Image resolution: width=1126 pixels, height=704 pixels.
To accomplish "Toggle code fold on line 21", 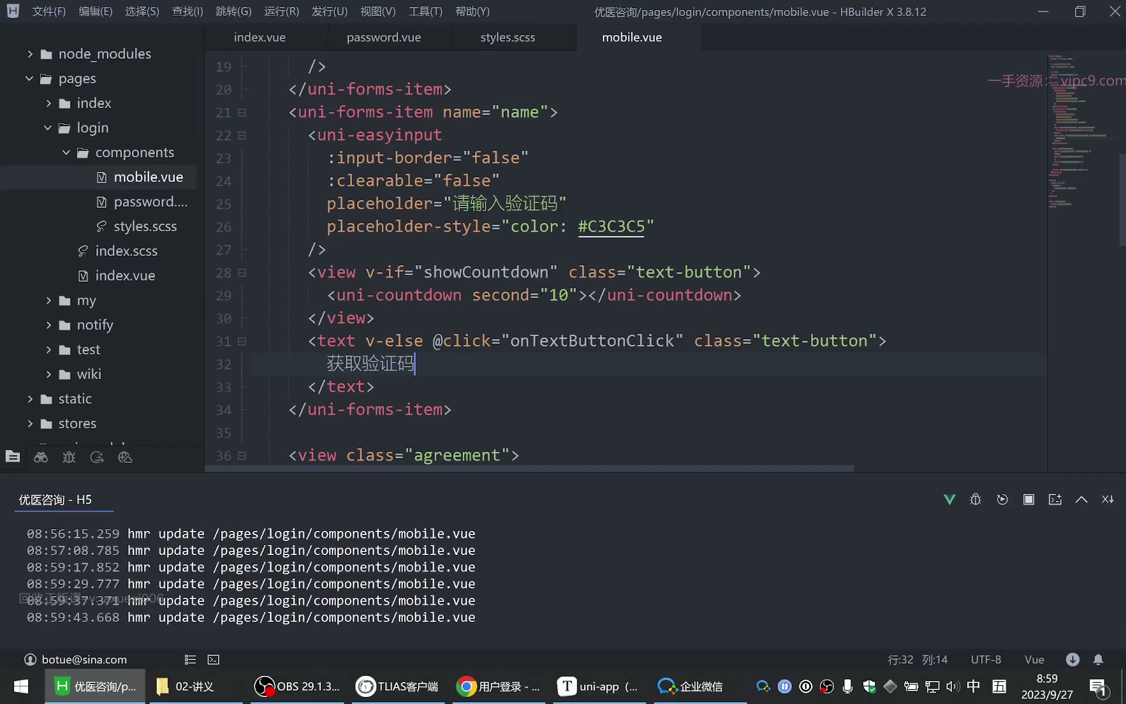I will (x=242, y=113).
